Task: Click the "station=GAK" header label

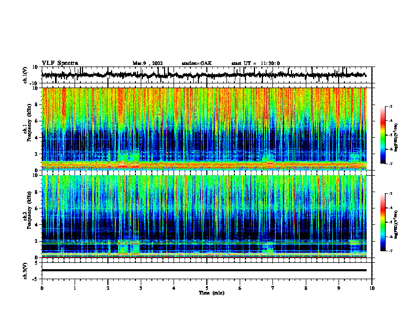Action: [197, 63]
